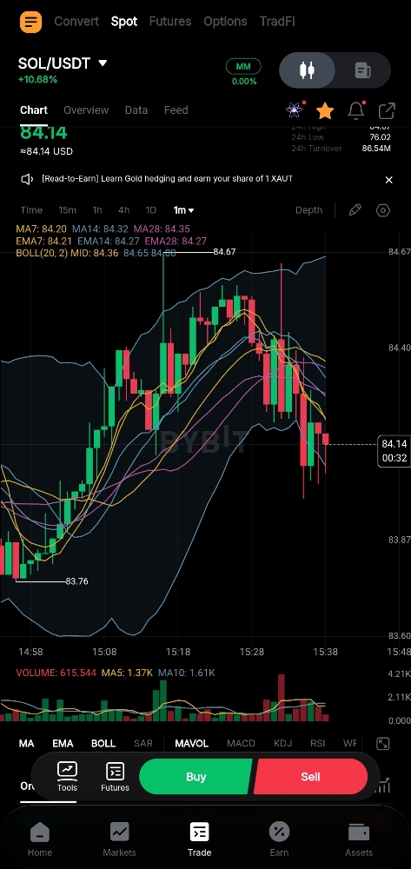The width and height of the screenshot is (411, 869).
Task: Tap the announcement speaker icon
Action: click(x=27, y=179)
